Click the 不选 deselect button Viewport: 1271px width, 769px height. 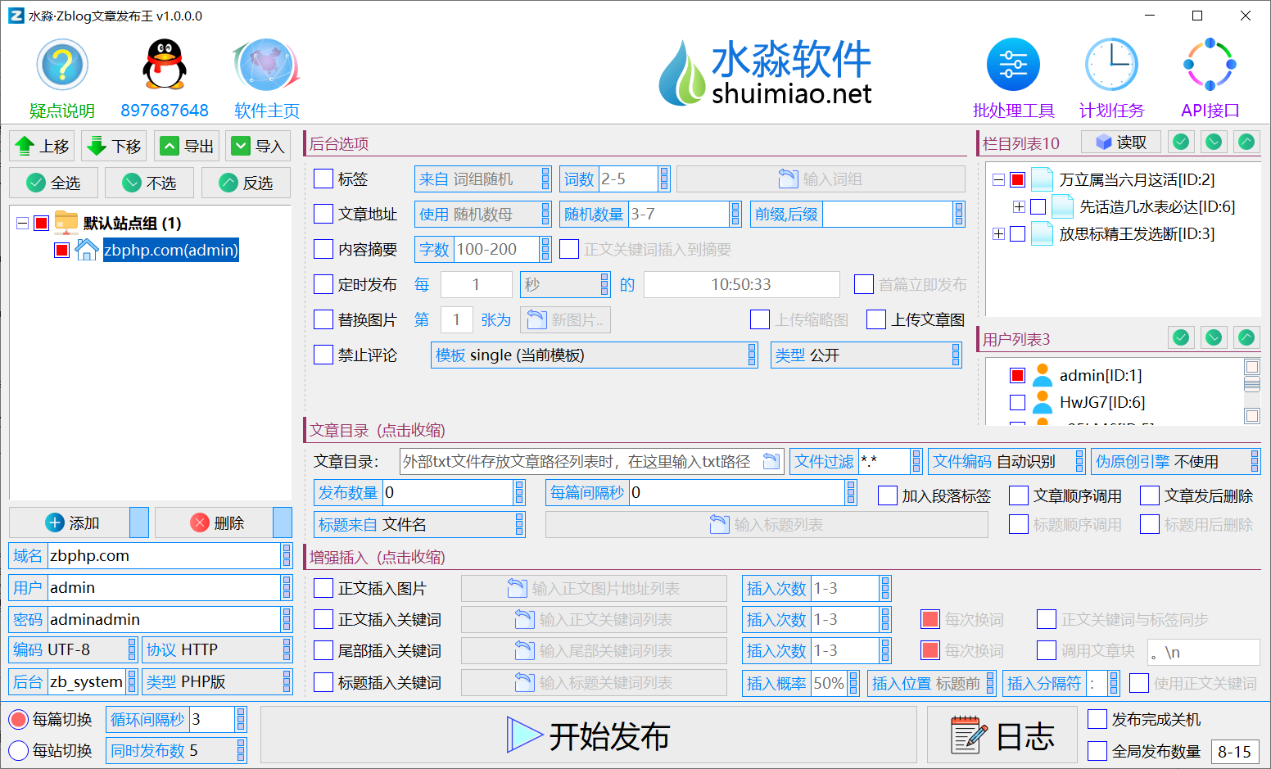pyautogui.click(x=149, y=183)
